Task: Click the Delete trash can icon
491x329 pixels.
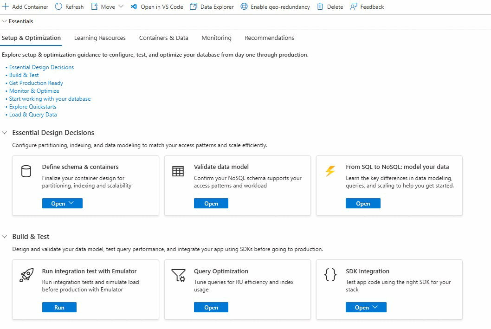Action: (320, 6)
